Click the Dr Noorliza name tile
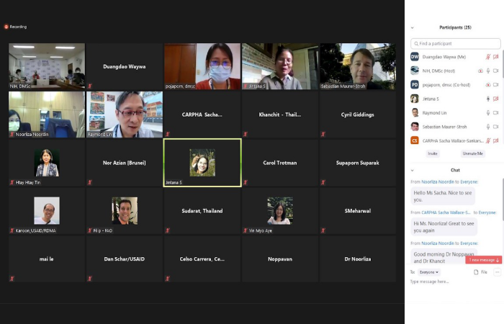The height and width of the screenshot is (324, 504). [x=358, y=259]
